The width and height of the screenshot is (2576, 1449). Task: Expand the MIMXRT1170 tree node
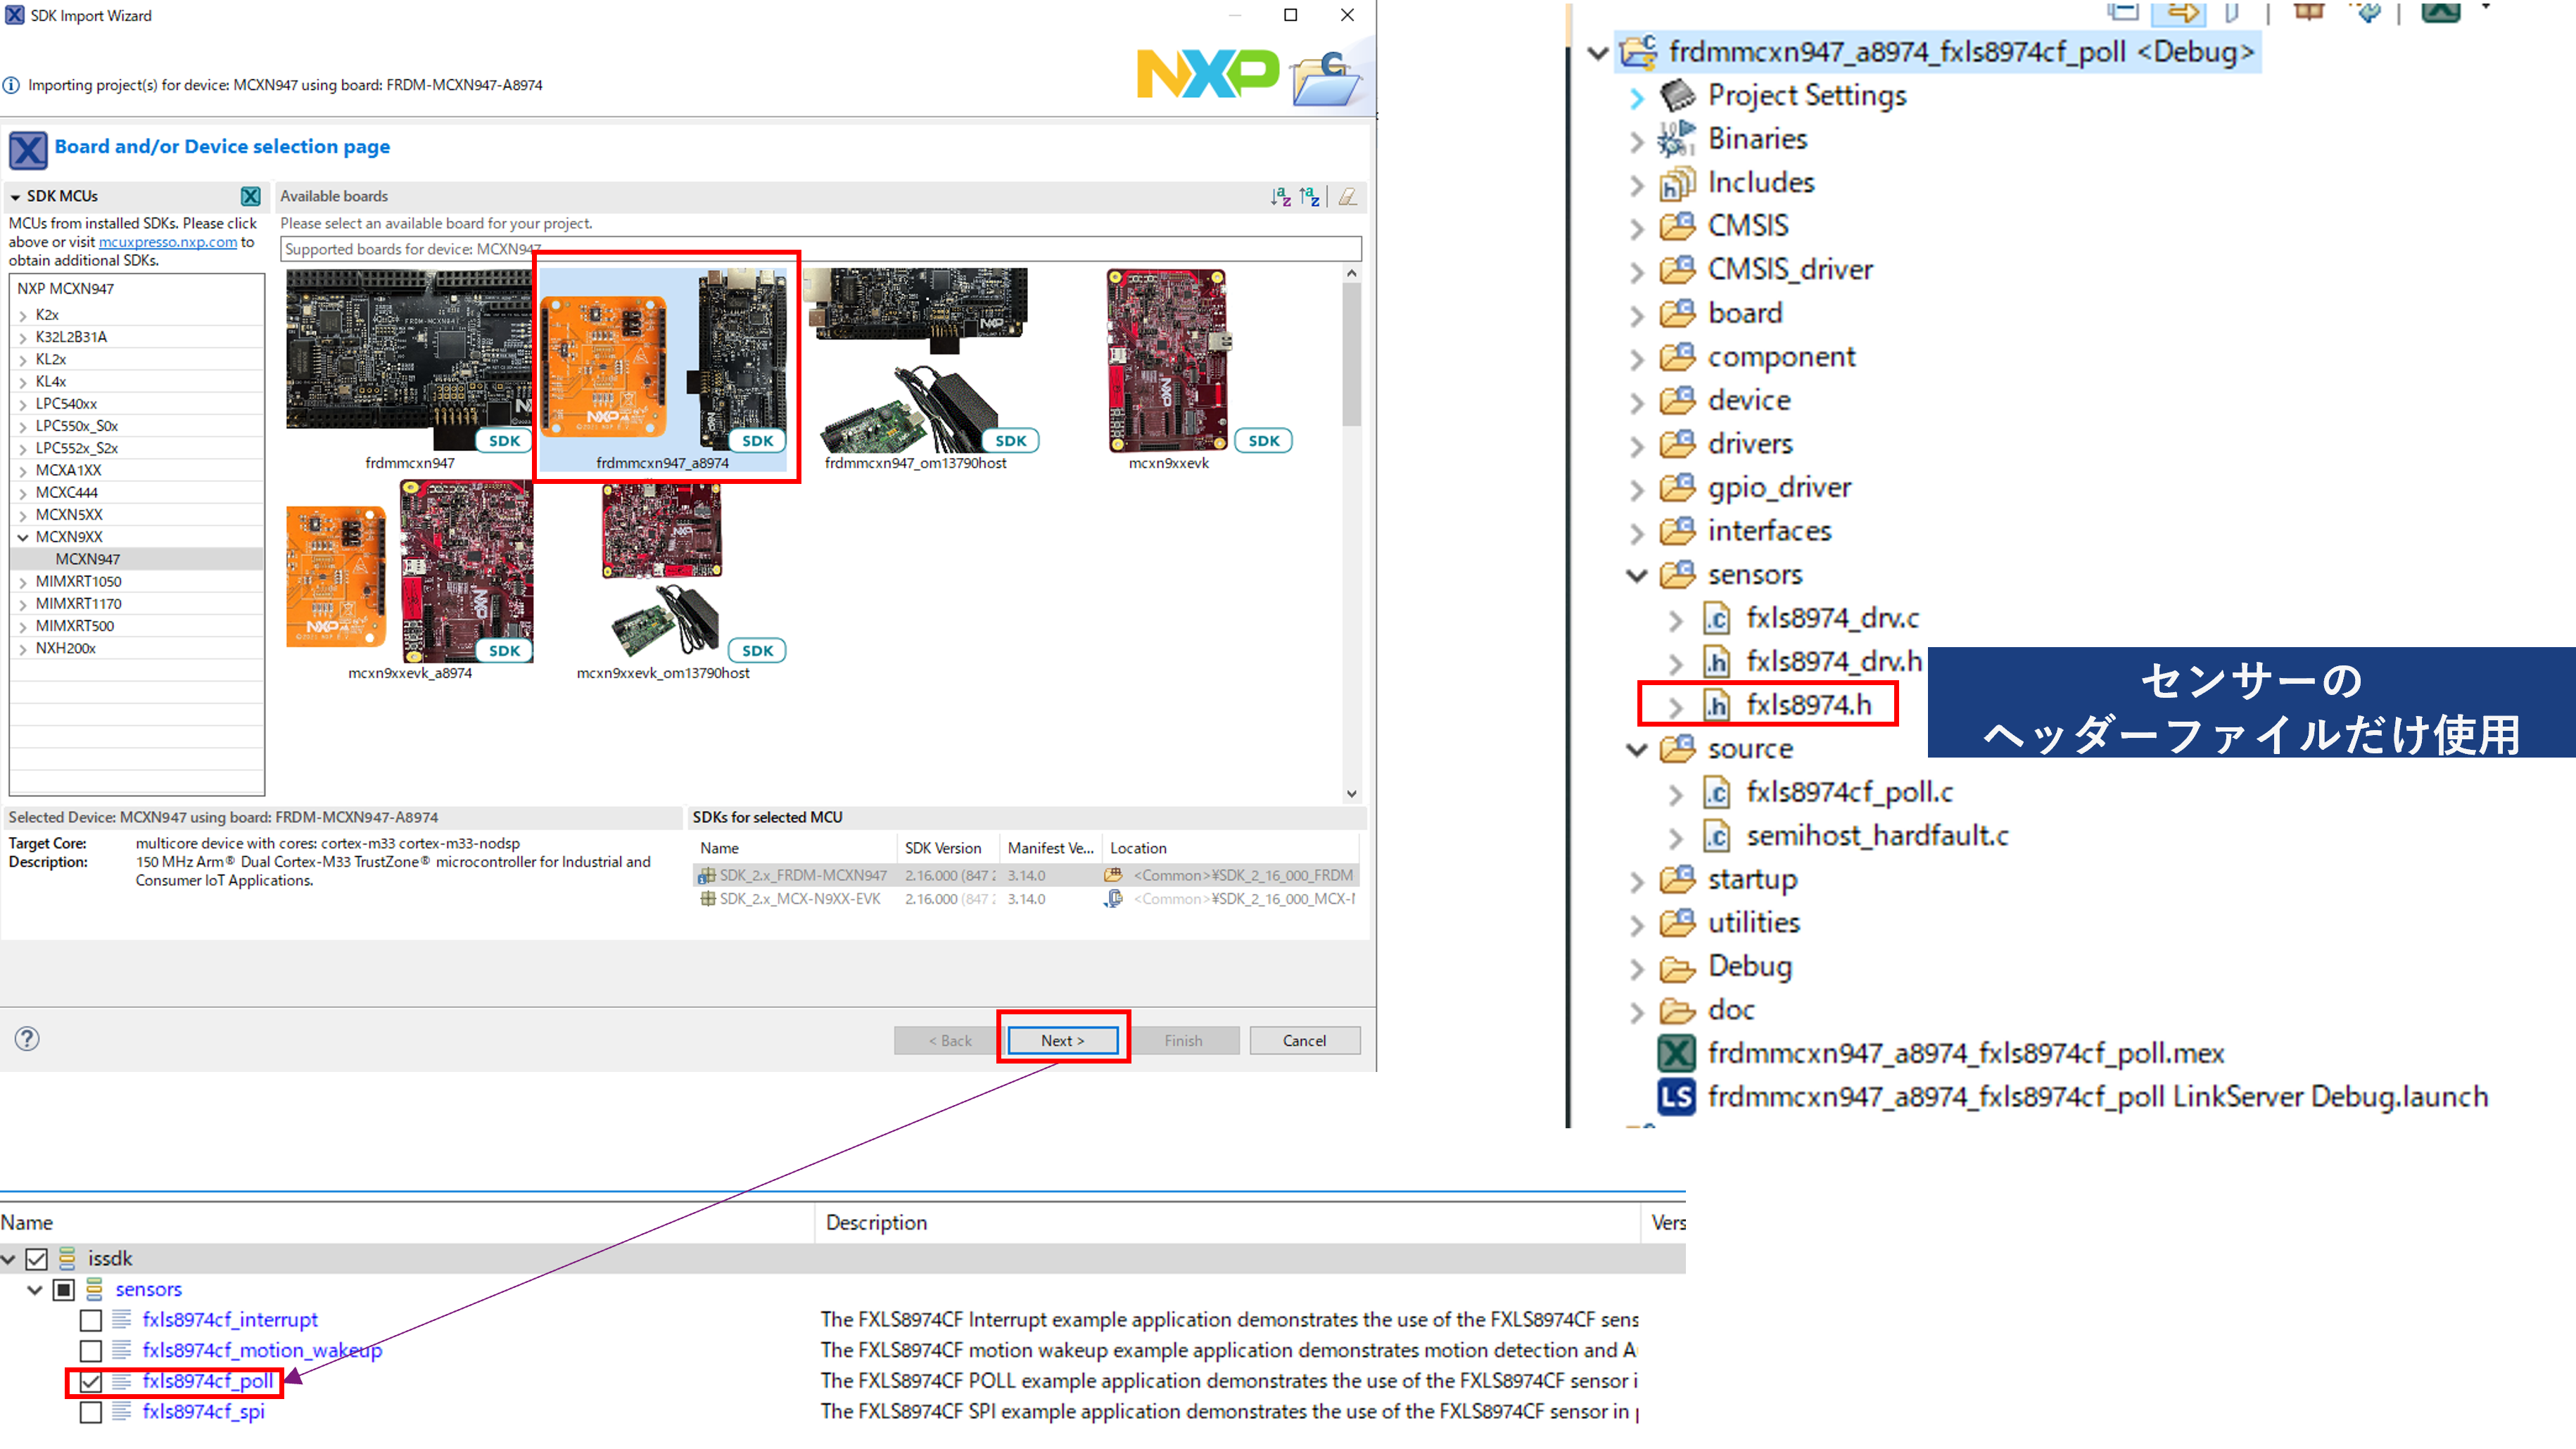[x=23, y=604]
